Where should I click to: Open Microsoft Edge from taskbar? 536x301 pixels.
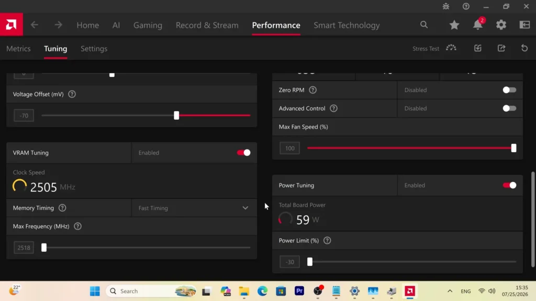point(263,291)
